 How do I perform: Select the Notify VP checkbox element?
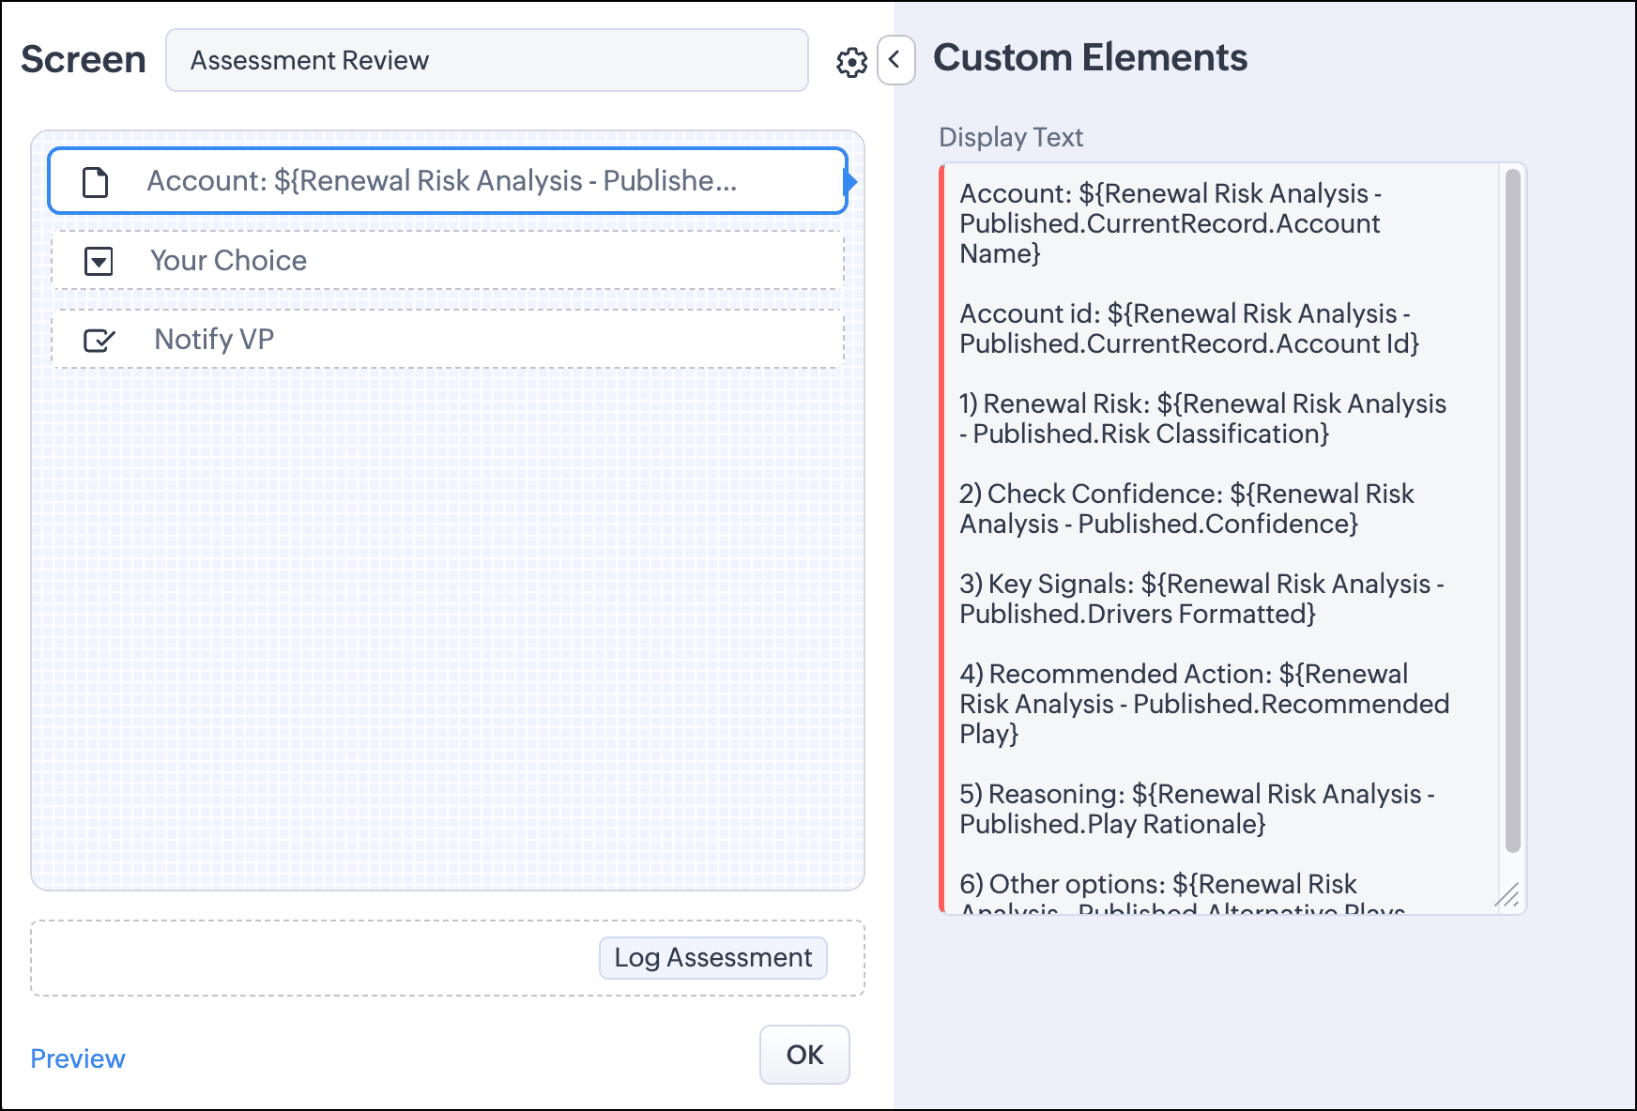(x=448, y=340)
